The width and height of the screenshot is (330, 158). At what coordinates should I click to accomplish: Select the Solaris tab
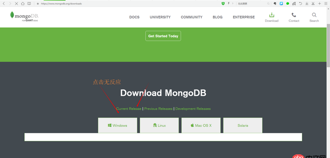point(243,125)
